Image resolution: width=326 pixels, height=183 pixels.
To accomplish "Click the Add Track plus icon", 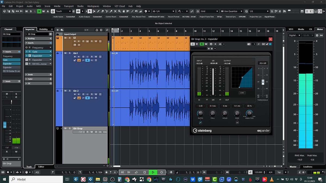I will tap(58, 30).
